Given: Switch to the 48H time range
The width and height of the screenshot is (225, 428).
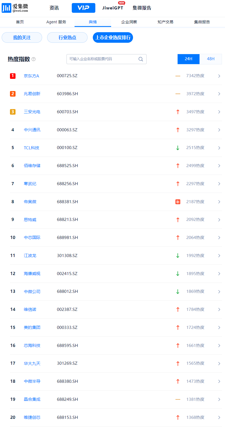Looking at the screenshot, I should point(211,59).
